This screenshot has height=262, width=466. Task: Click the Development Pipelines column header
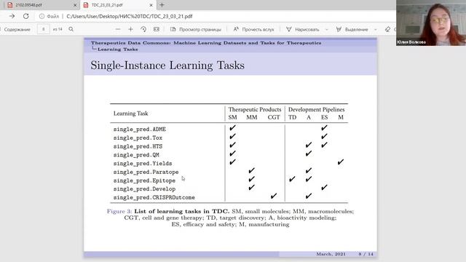tap(316, 110)
